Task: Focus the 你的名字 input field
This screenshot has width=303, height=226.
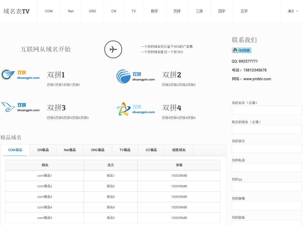Action: click(267, 110)
